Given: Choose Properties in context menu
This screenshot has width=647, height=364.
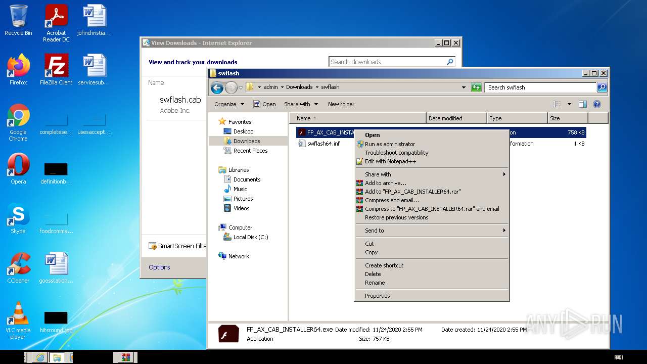Looking at the screenshot, I should click(x=432, y=296).
